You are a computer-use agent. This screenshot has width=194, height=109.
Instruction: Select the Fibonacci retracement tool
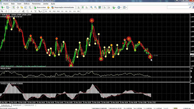coord(27,11)
